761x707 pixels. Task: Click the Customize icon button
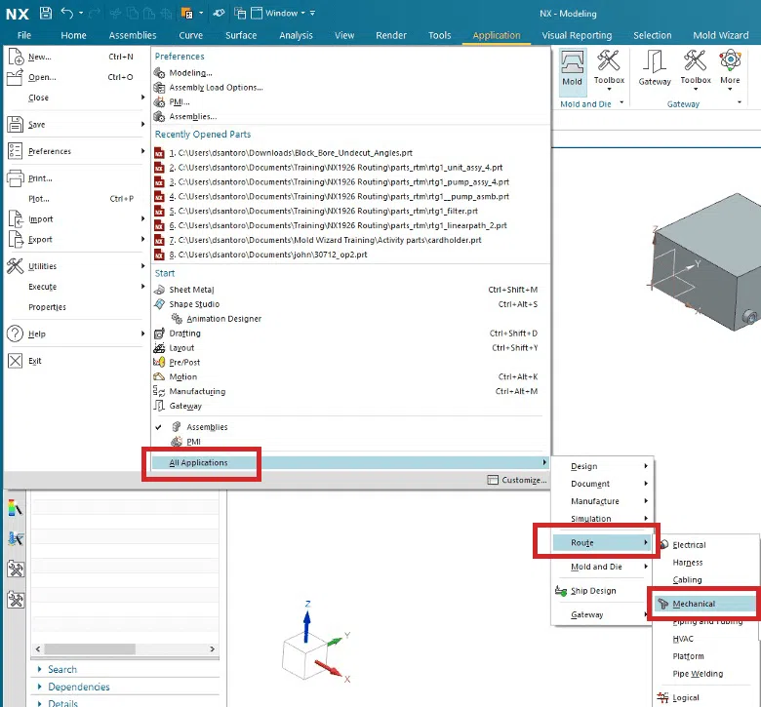point(516,480)
